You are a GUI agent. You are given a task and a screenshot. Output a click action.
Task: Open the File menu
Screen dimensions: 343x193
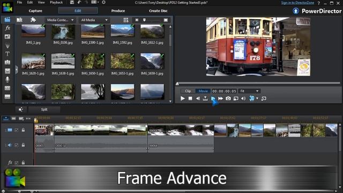[x=19, y=2]
